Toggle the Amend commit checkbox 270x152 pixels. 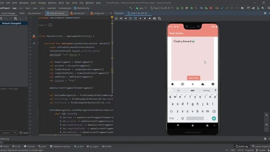(21, 133)
